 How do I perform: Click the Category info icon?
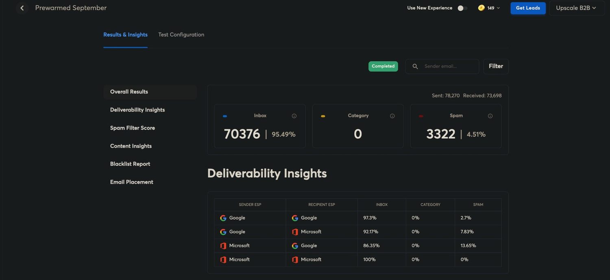392,116
